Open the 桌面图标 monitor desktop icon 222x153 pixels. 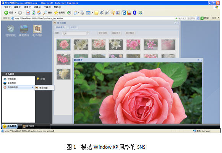point(24,31)
